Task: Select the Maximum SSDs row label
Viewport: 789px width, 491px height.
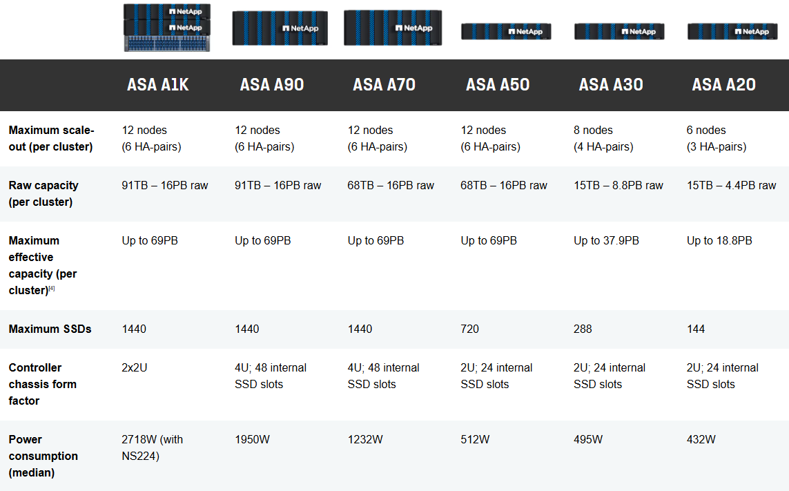Action: (x=50, y=329)
